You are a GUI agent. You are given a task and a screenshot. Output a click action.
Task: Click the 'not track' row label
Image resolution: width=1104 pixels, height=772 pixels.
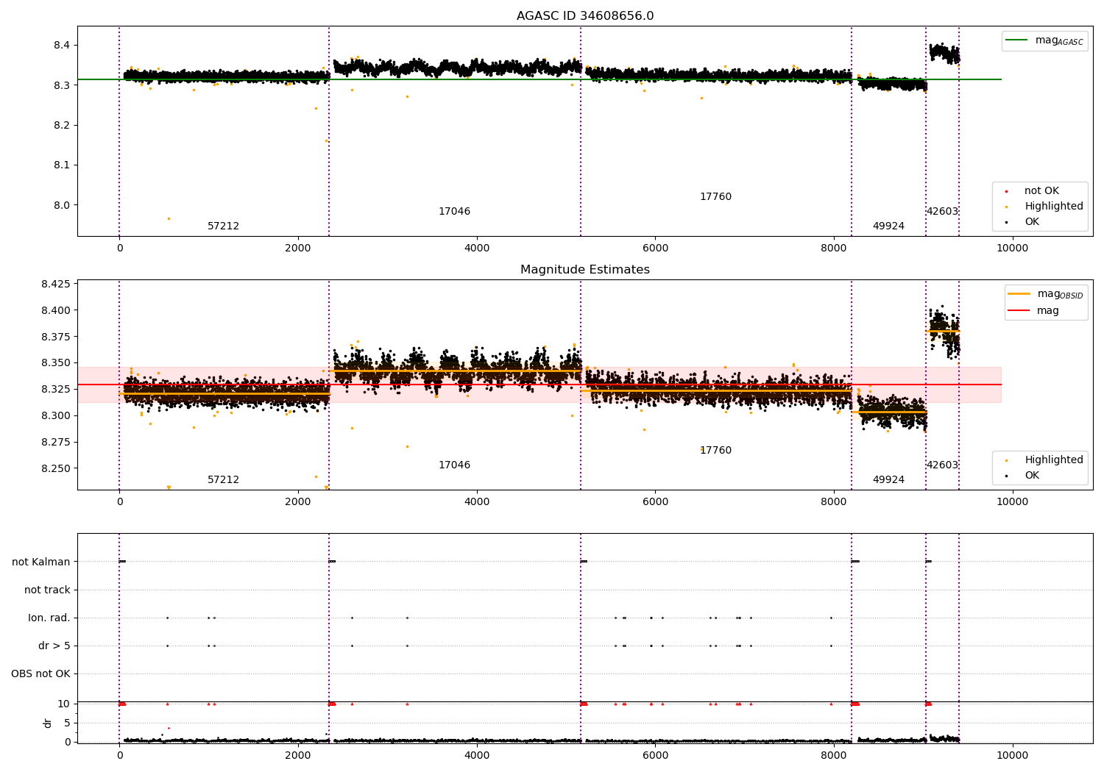coord(47,590)
